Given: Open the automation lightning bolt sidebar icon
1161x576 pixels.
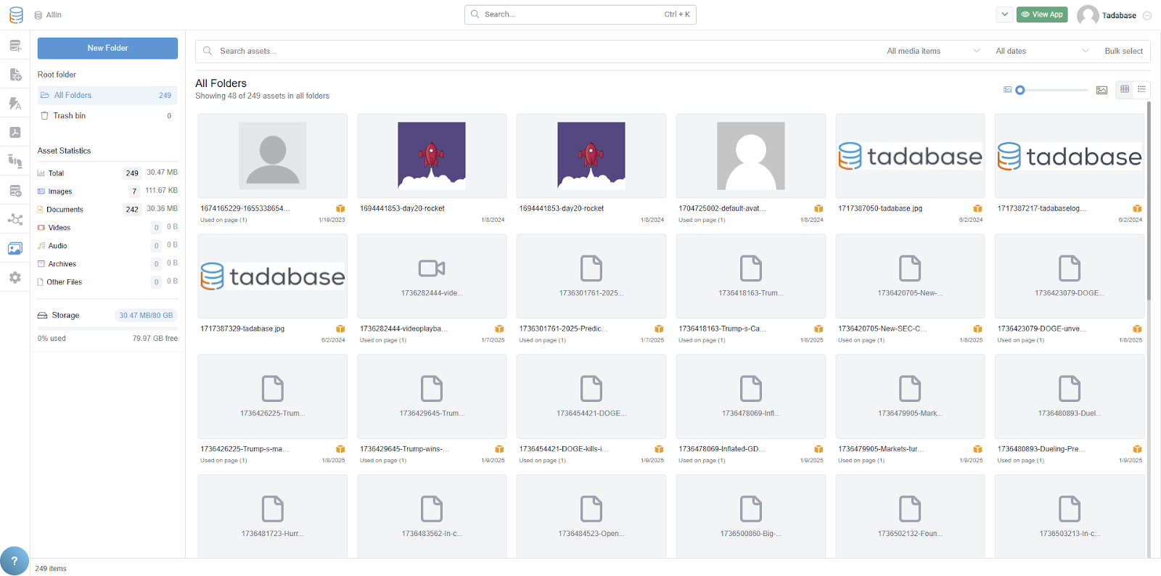Looking at the screenshot, I should (15, 104).
